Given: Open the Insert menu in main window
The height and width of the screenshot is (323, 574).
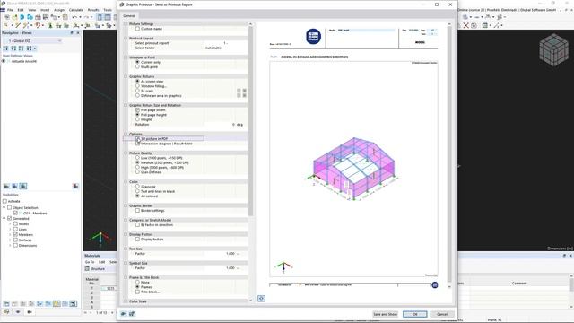Looking at the screenshot, I should (x=45, y=10).
